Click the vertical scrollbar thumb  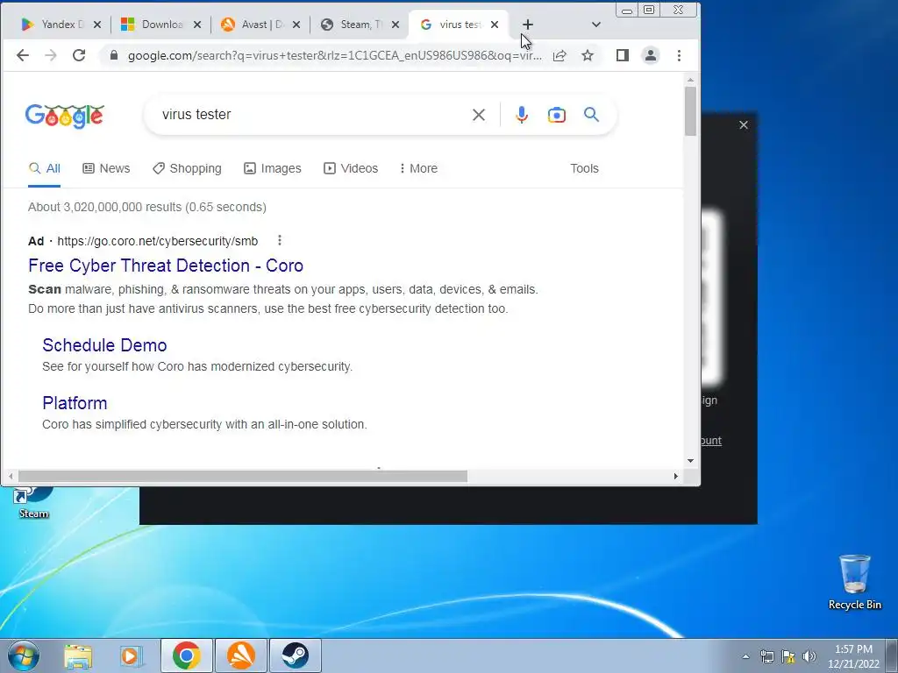(x=690, y=111)
